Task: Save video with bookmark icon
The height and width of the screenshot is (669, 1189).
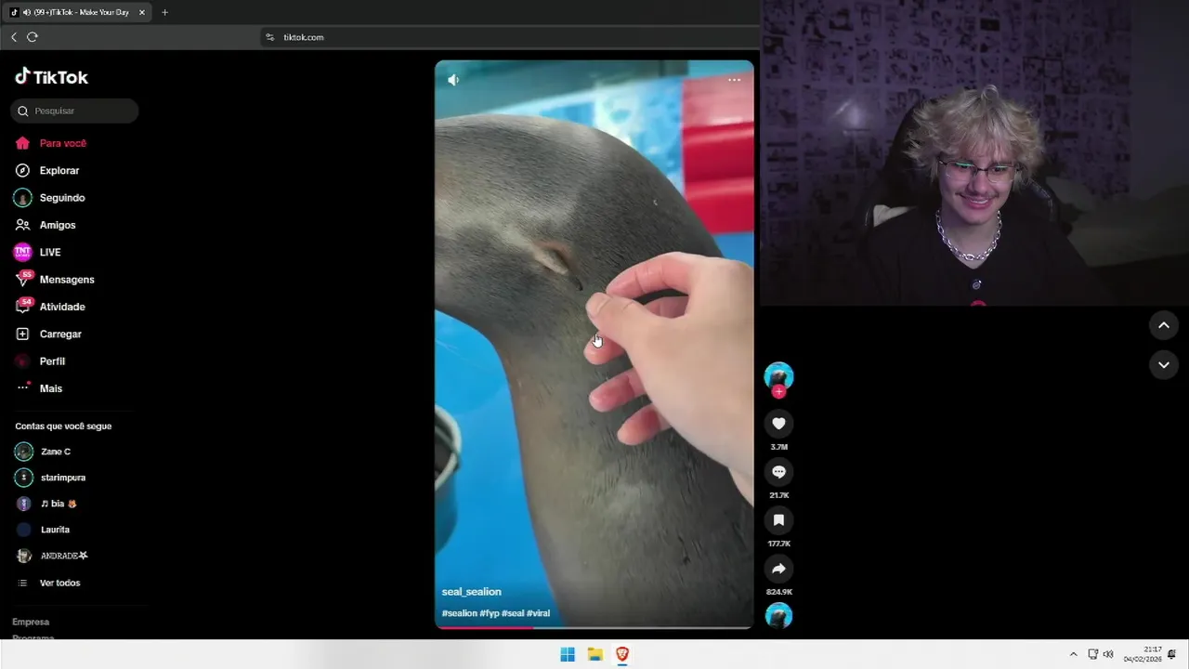Action: tap(778, 520)
